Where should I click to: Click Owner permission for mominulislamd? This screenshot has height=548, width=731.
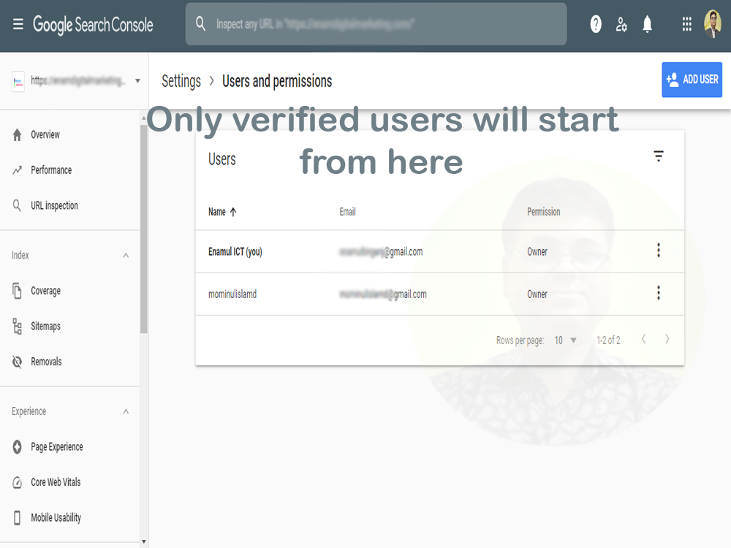pos(537,294)
